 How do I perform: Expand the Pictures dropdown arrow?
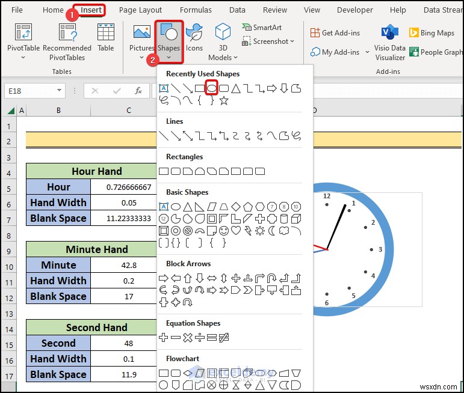(x=142, y=57)
